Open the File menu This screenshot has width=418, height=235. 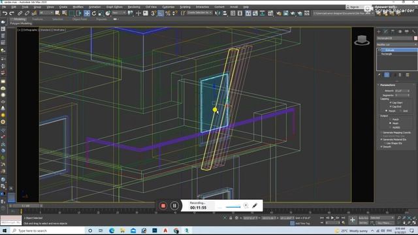point(5,7)
